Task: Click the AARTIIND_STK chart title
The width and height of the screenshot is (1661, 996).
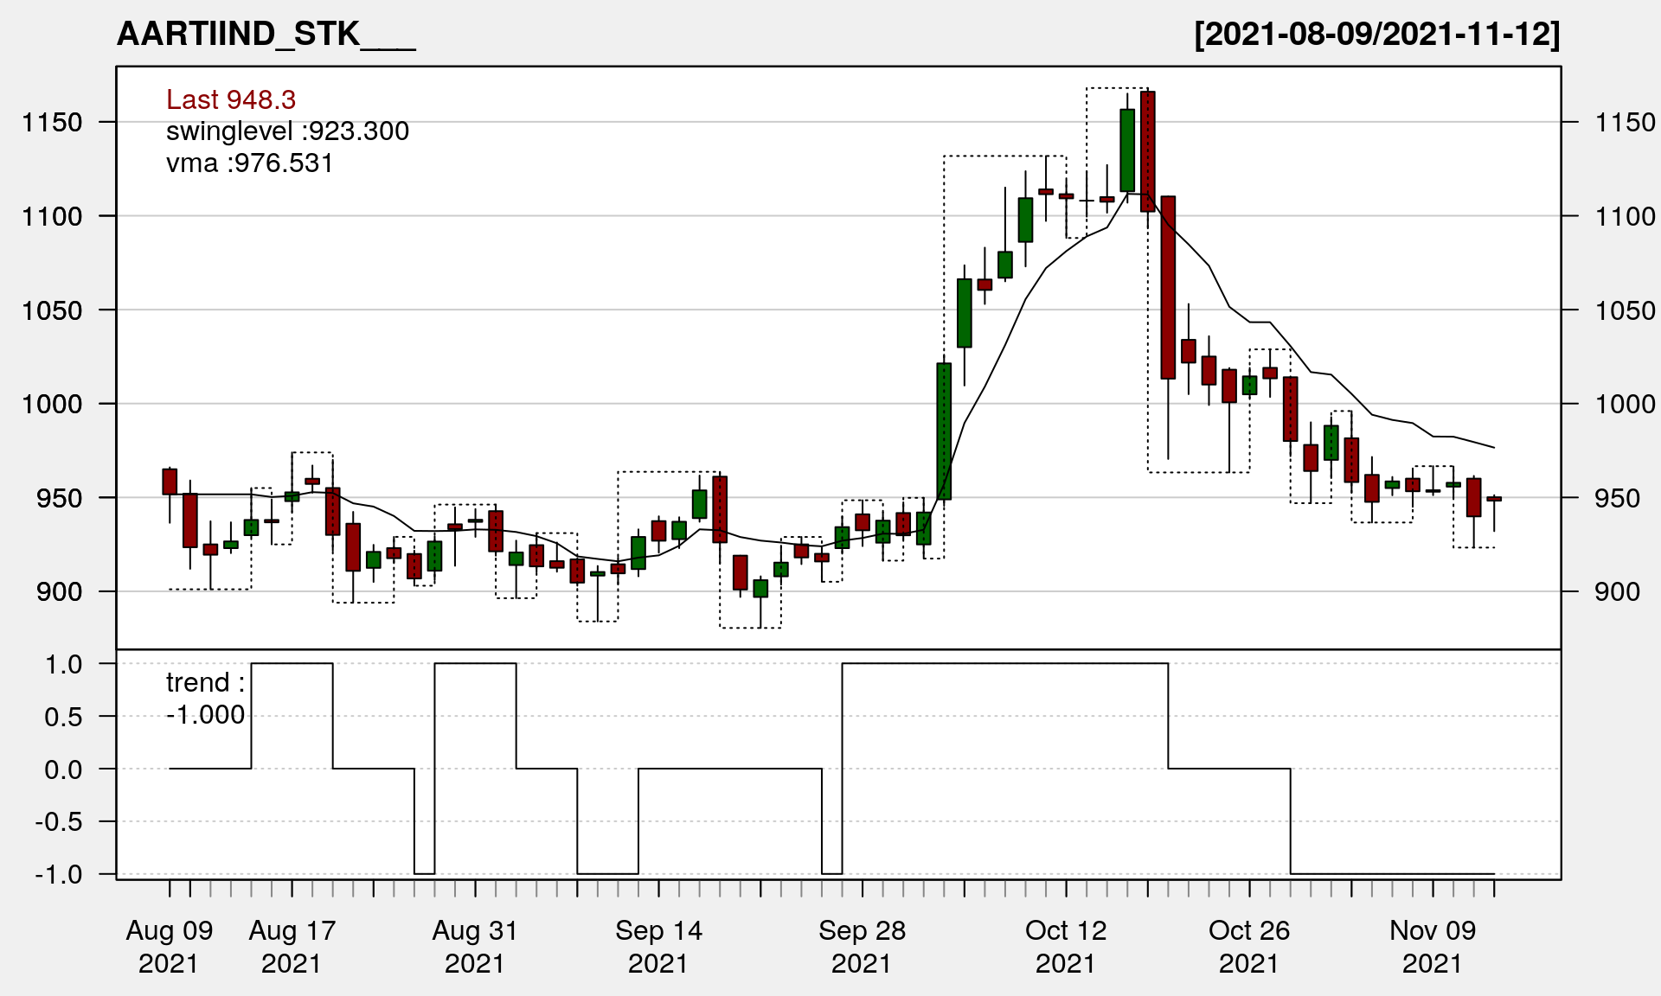Action: coord(266,34)
